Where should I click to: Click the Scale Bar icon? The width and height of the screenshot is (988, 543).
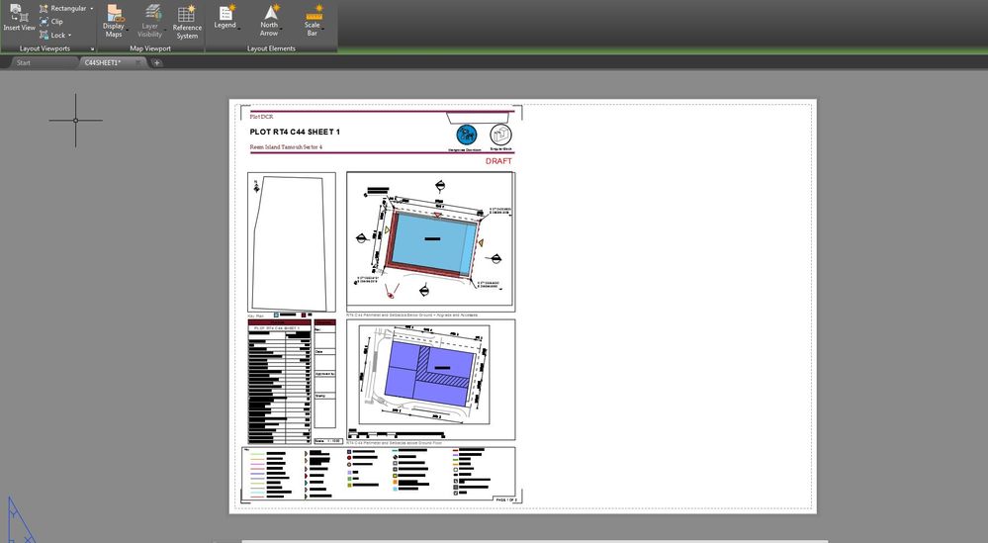click(314, 12)
